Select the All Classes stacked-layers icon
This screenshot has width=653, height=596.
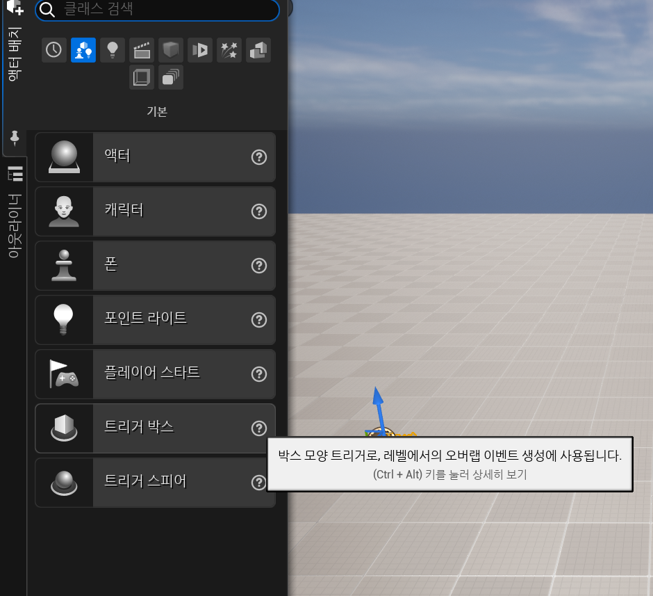(171, 77)
